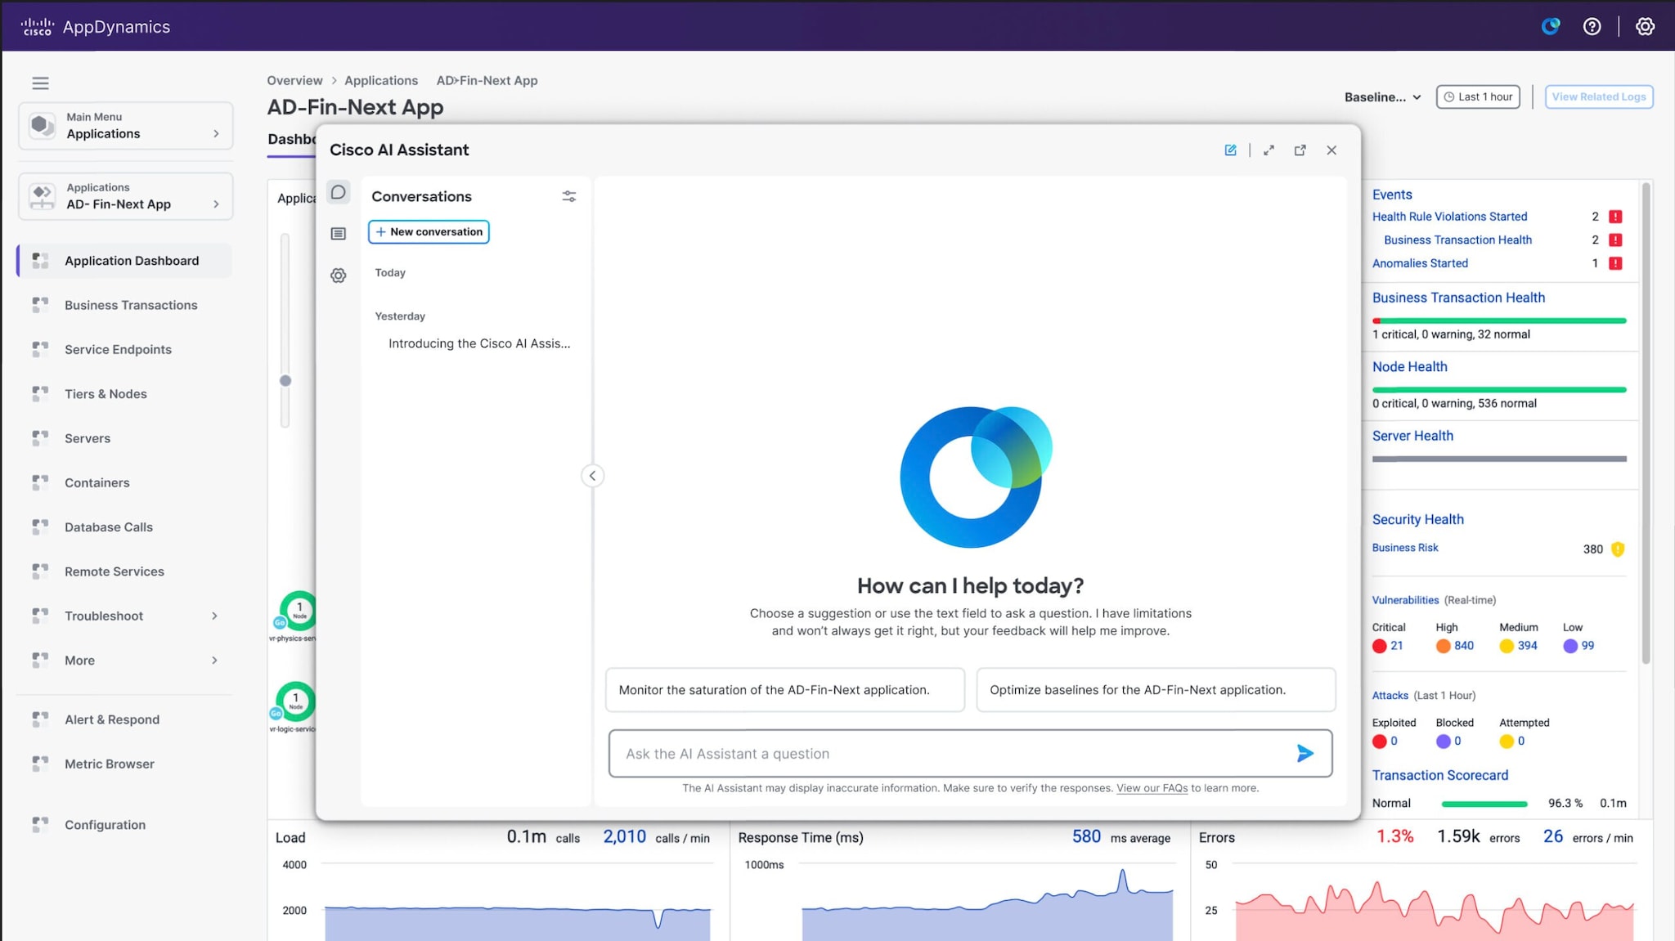Image resolution: width=1675 pixels, height=941 pixels.
Task: Open the help question mark icon
Action: coord(1592,26)
